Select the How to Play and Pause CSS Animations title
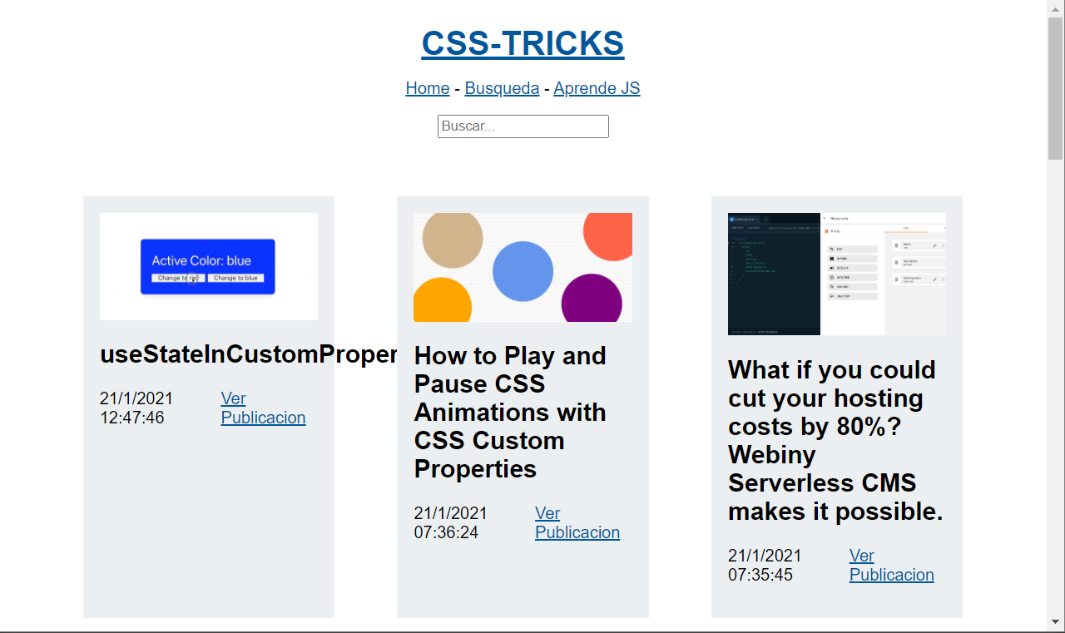The image size is (1065, 633). 511,412
